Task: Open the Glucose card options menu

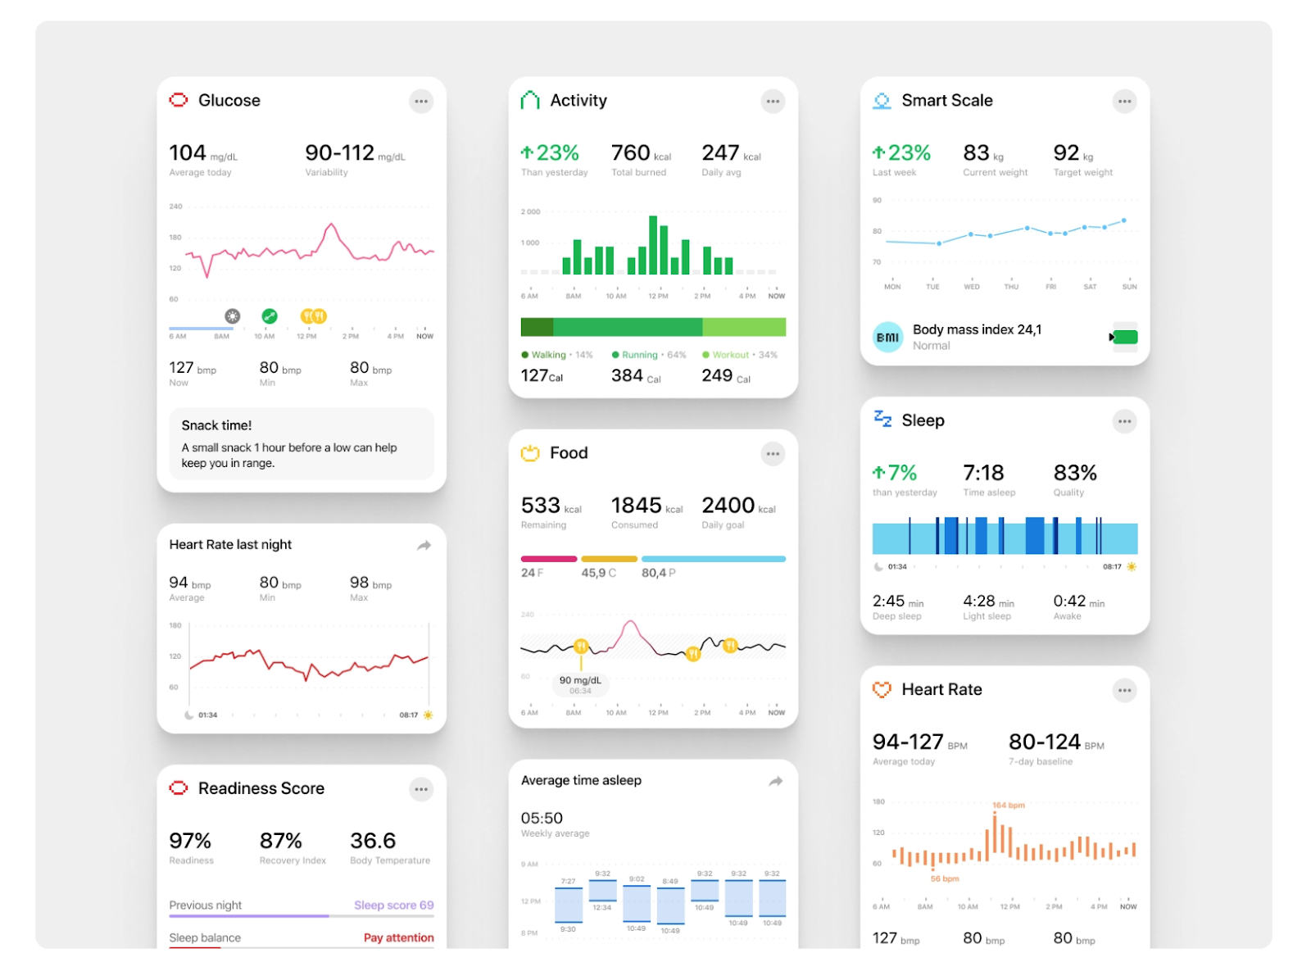Action: [x=421, y=101]
